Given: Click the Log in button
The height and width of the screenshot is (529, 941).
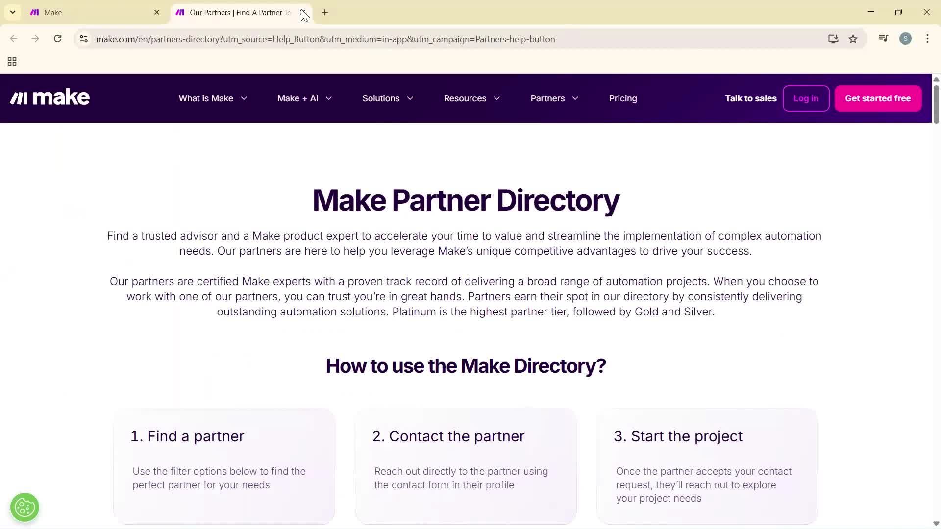Looking at the screenshot, I should coord(806,98).
